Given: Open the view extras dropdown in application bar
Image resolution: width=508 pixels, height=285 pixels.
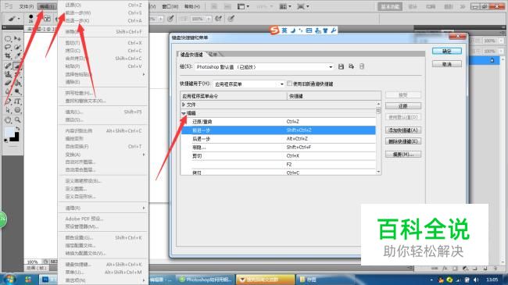Looking at the screenshot, I should 243,6.
